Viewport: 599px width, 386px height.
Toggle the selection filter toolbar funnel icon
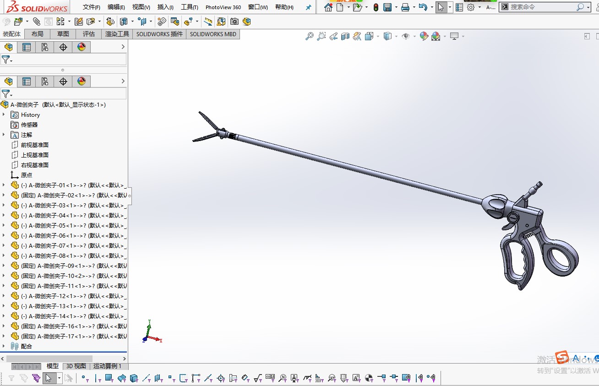point(11,378)
